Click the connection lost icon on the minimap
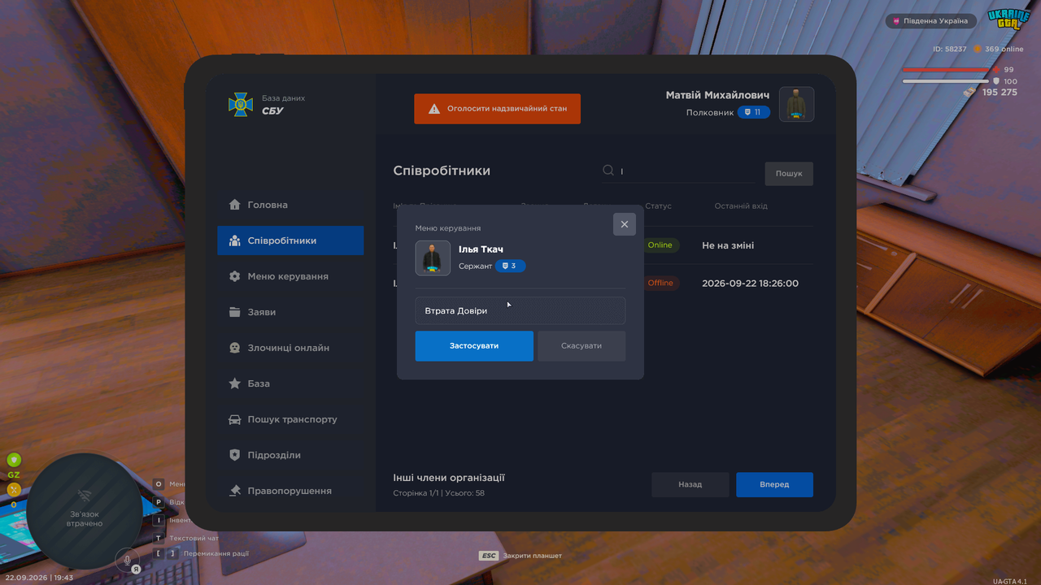Image resolution: width=1041 pixels, height=585 pixels. tap(84, 495)
